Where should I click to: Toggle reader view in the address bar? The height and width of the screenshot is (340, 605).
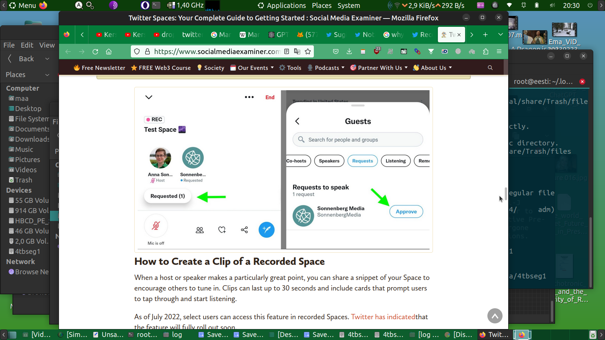(287, 51)
